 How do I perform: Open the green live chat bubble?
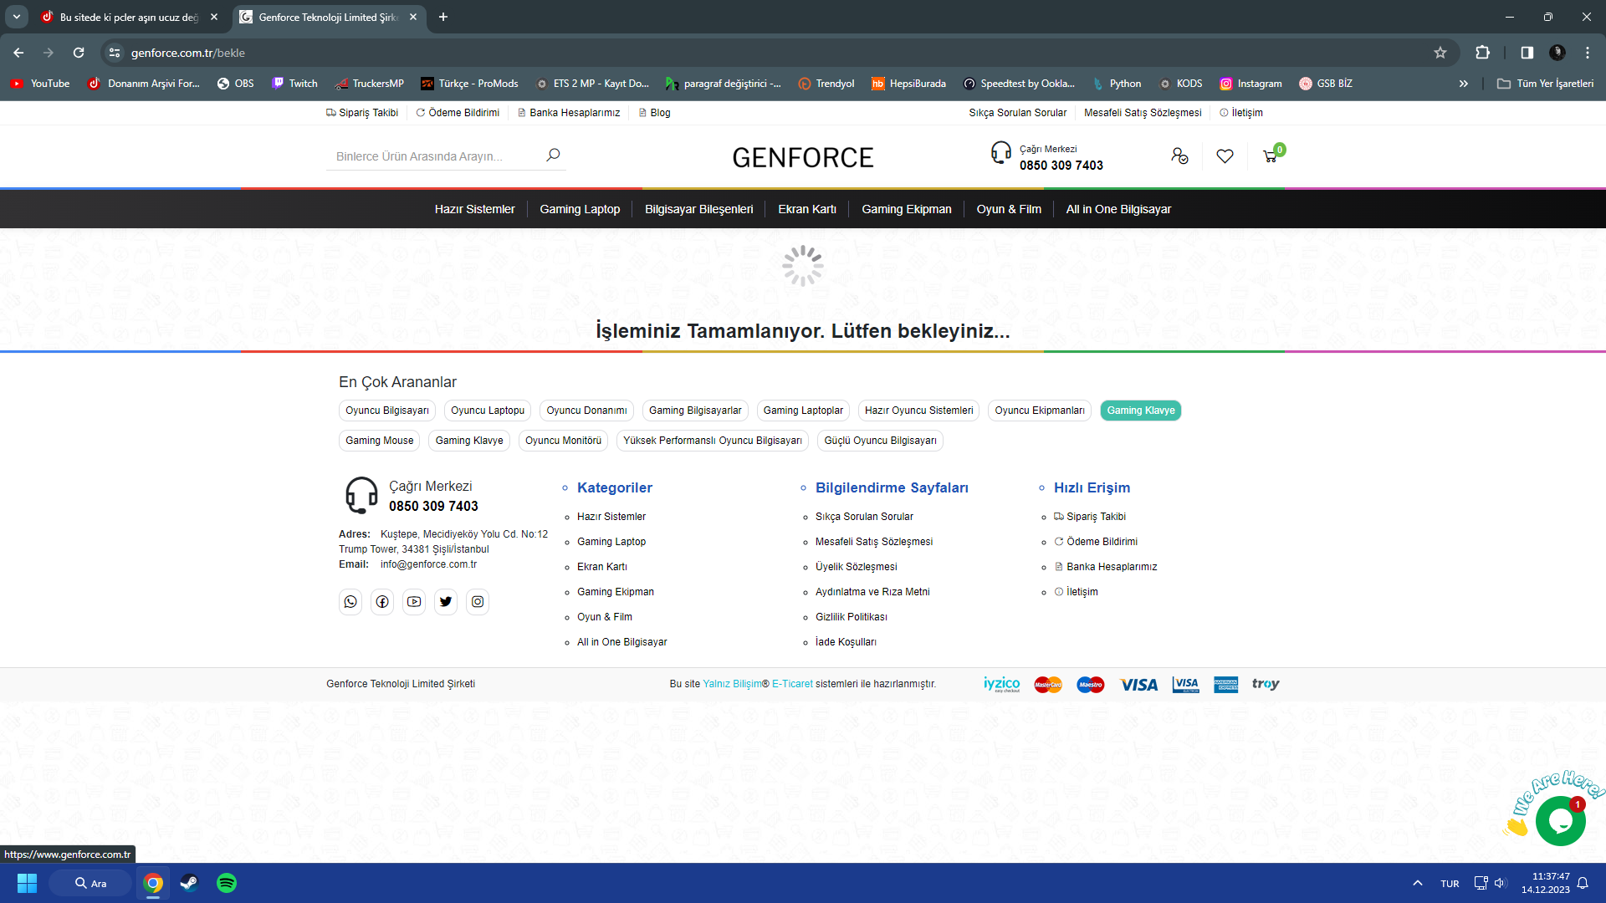[1560, 821]
